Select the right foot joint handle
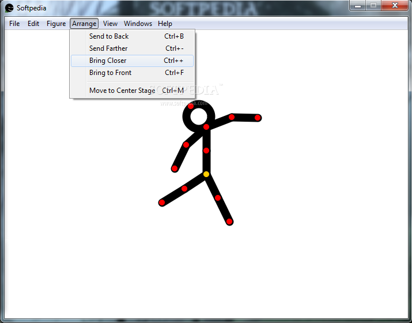Screen dimensions: 412x323 pyautogui.click(x=229, y=221)
